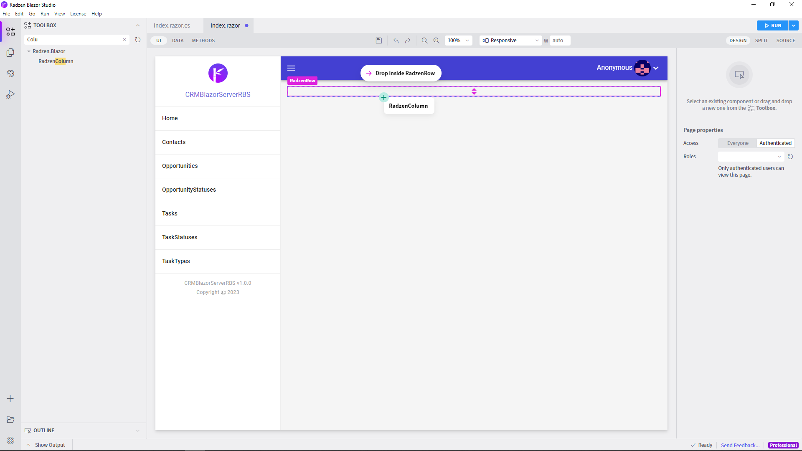This screenshot has height=451, width=802.
Task: Click the open folder icon in the sidebar
Action: pos(10,419)
